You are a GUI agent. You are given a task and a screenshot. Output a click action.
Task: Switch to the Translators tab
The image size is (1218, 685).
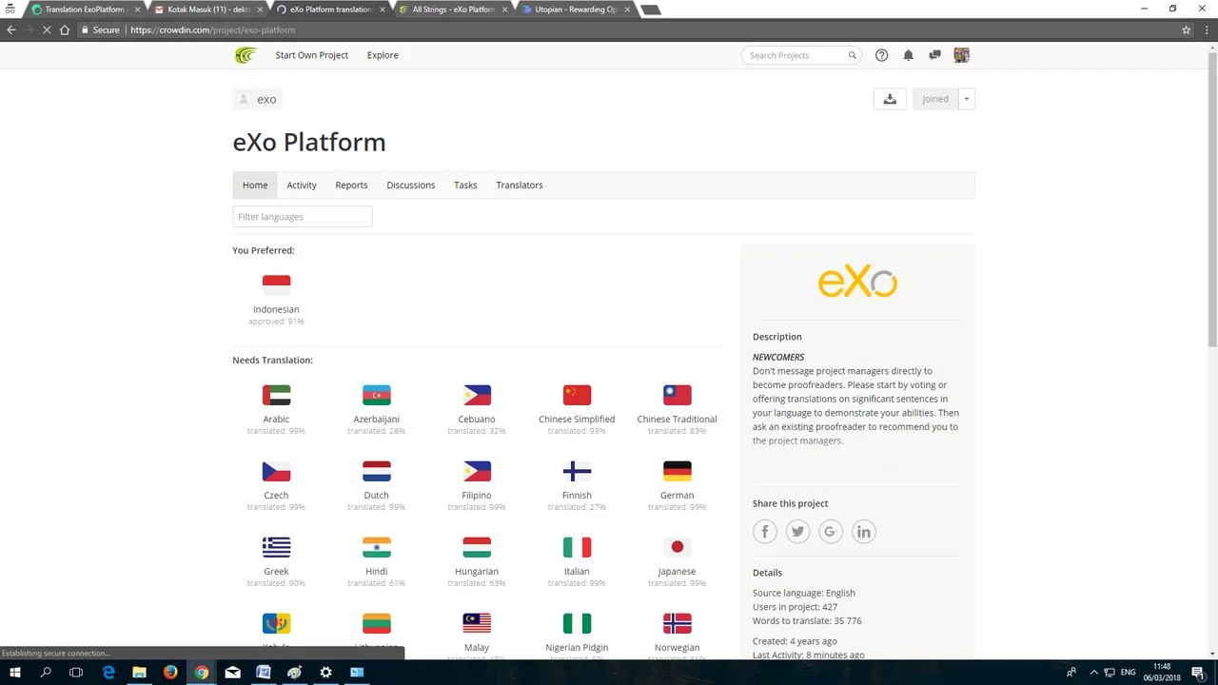(520, 185)
